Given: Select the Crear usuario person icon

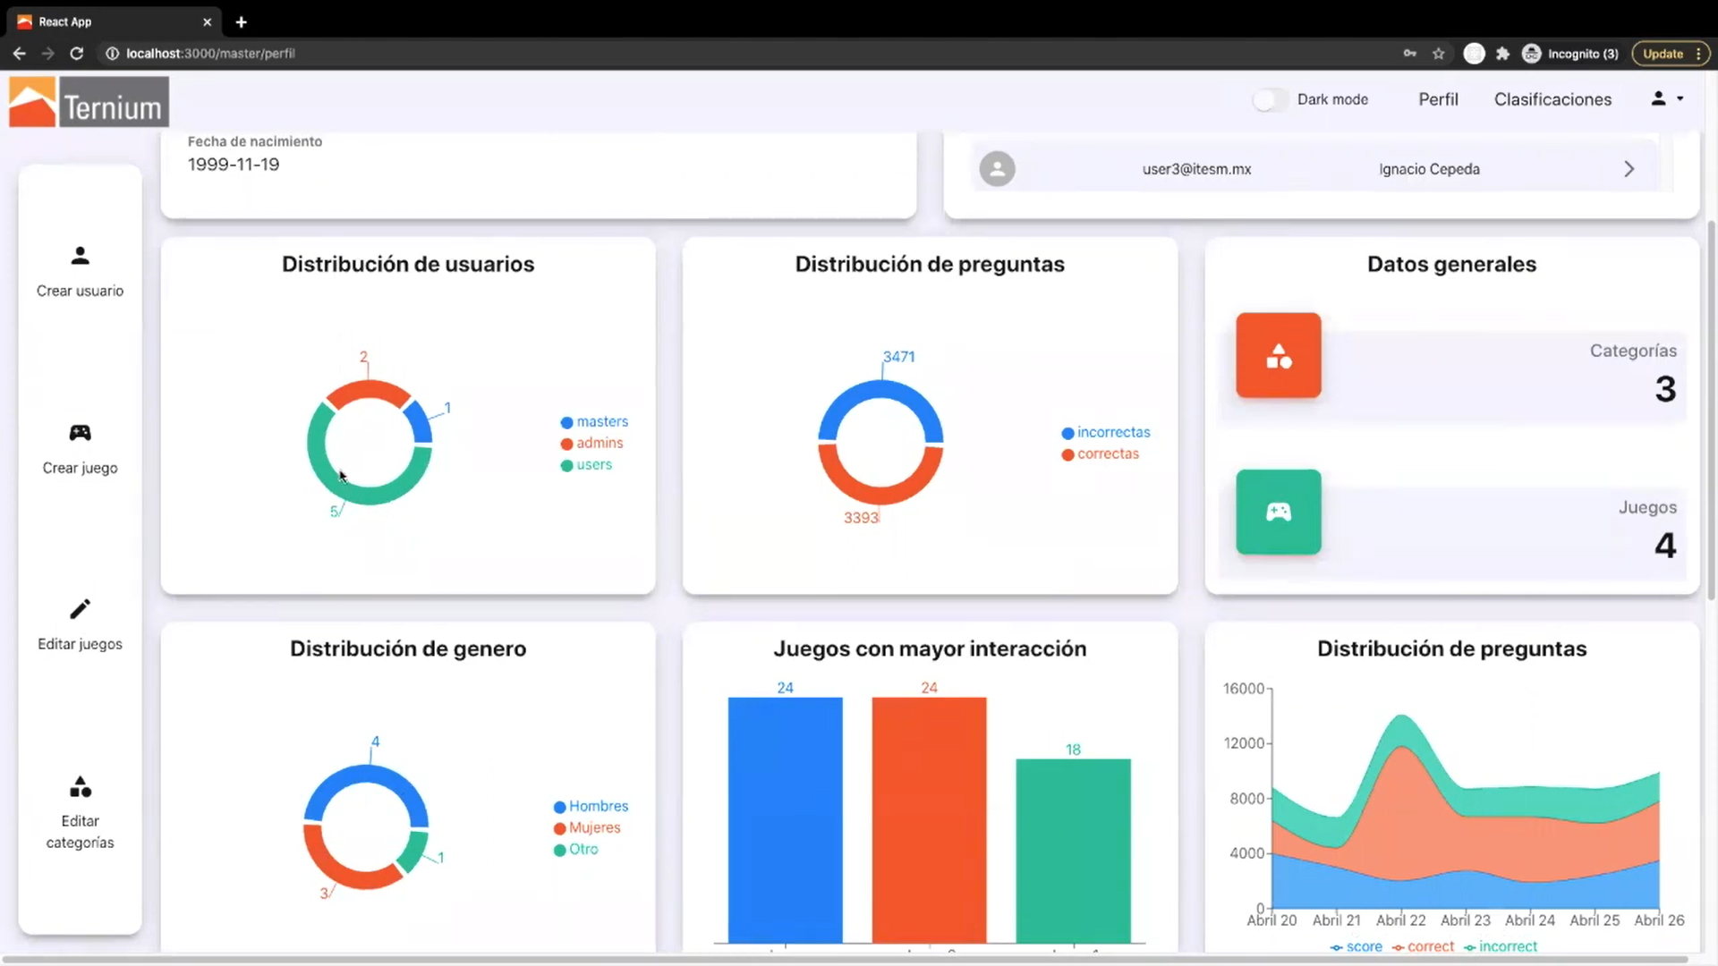Looking at the screenshot, I should point(80,257).
